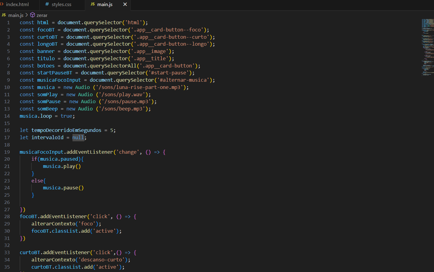The width and height of the screenshot is (434, 272).
Task: Click the '#alternar-musica' selector string
Action: (183, 80)
